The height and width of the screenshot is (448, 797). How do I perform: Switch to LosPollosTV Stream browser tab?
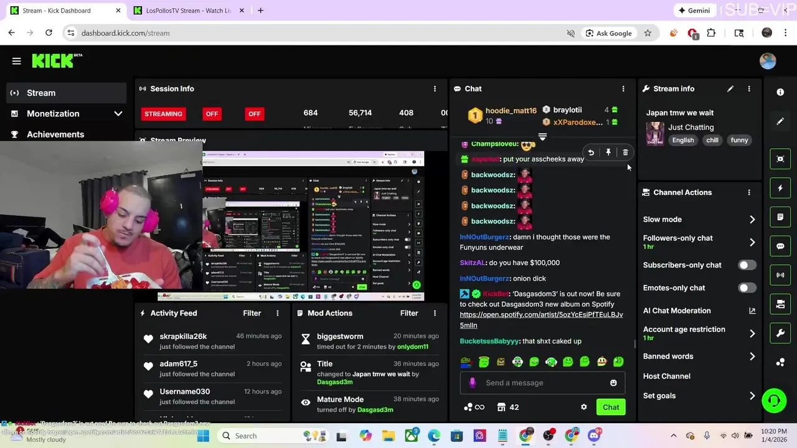(189, 11)
